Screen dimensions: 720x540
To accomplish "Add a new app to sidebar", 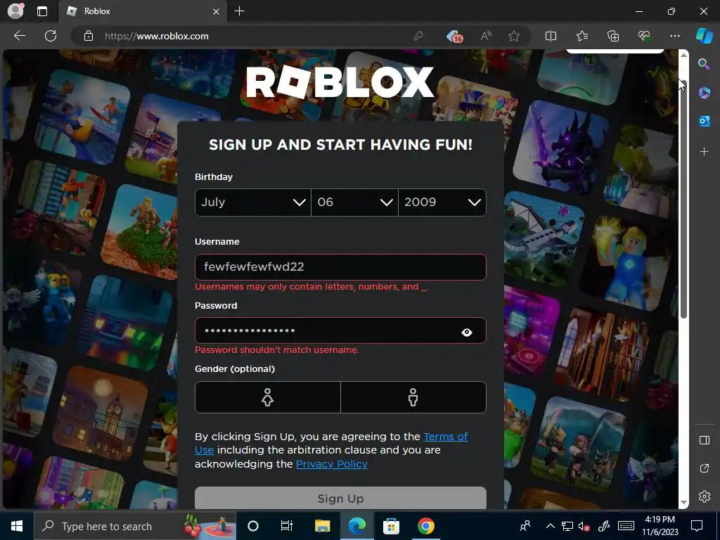I will (x=704, y=152).
